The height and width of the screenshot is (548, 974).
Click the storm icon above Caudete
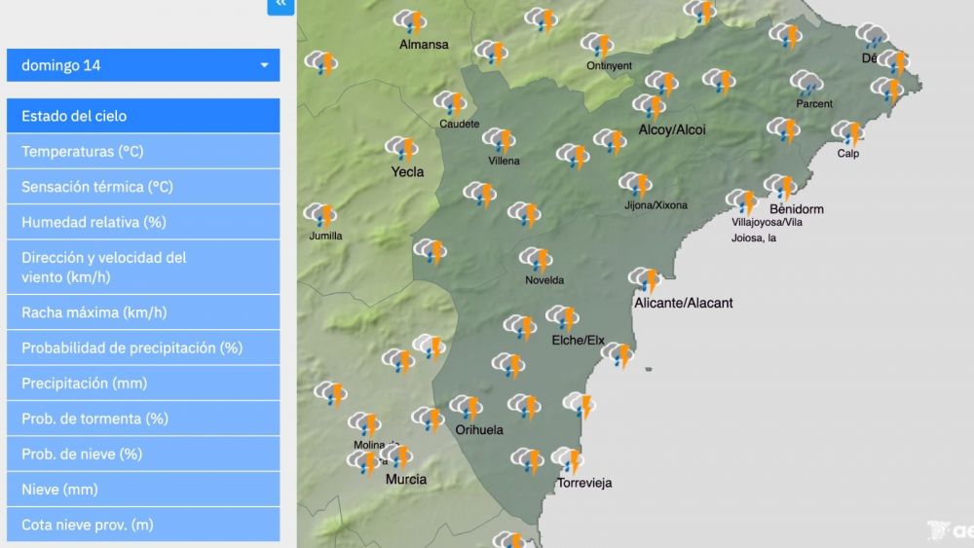(450, 103)
